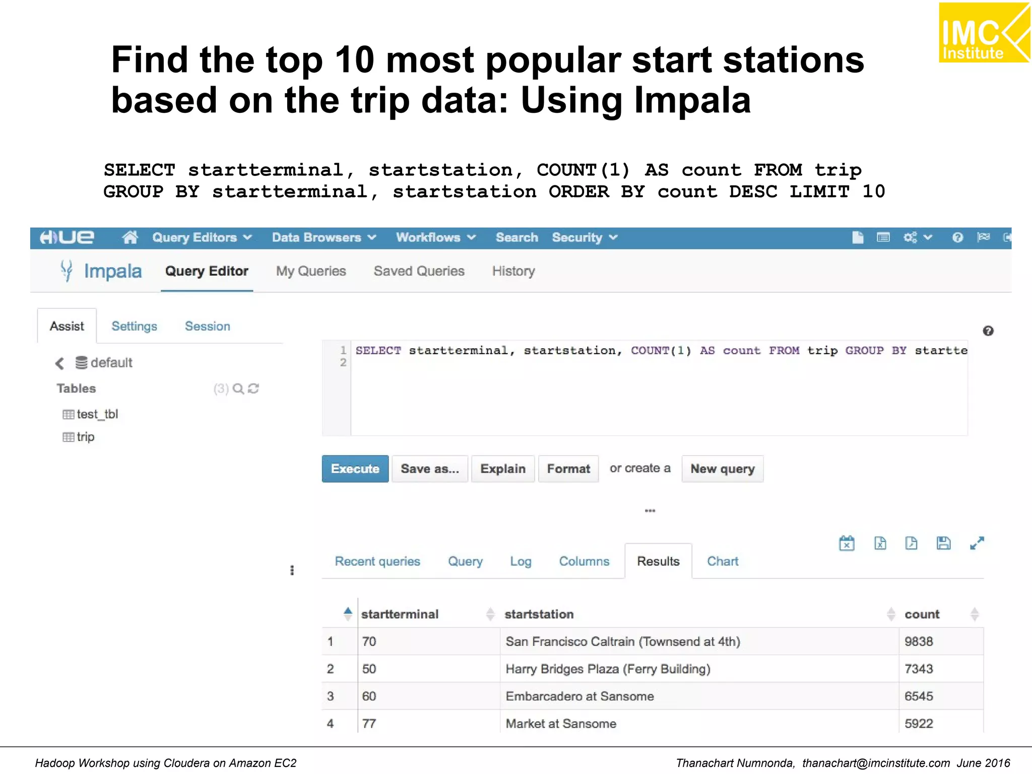Switch to the Chart tab
The width and height of the screenshot is (1032, 774).
(x=723, y=561)
